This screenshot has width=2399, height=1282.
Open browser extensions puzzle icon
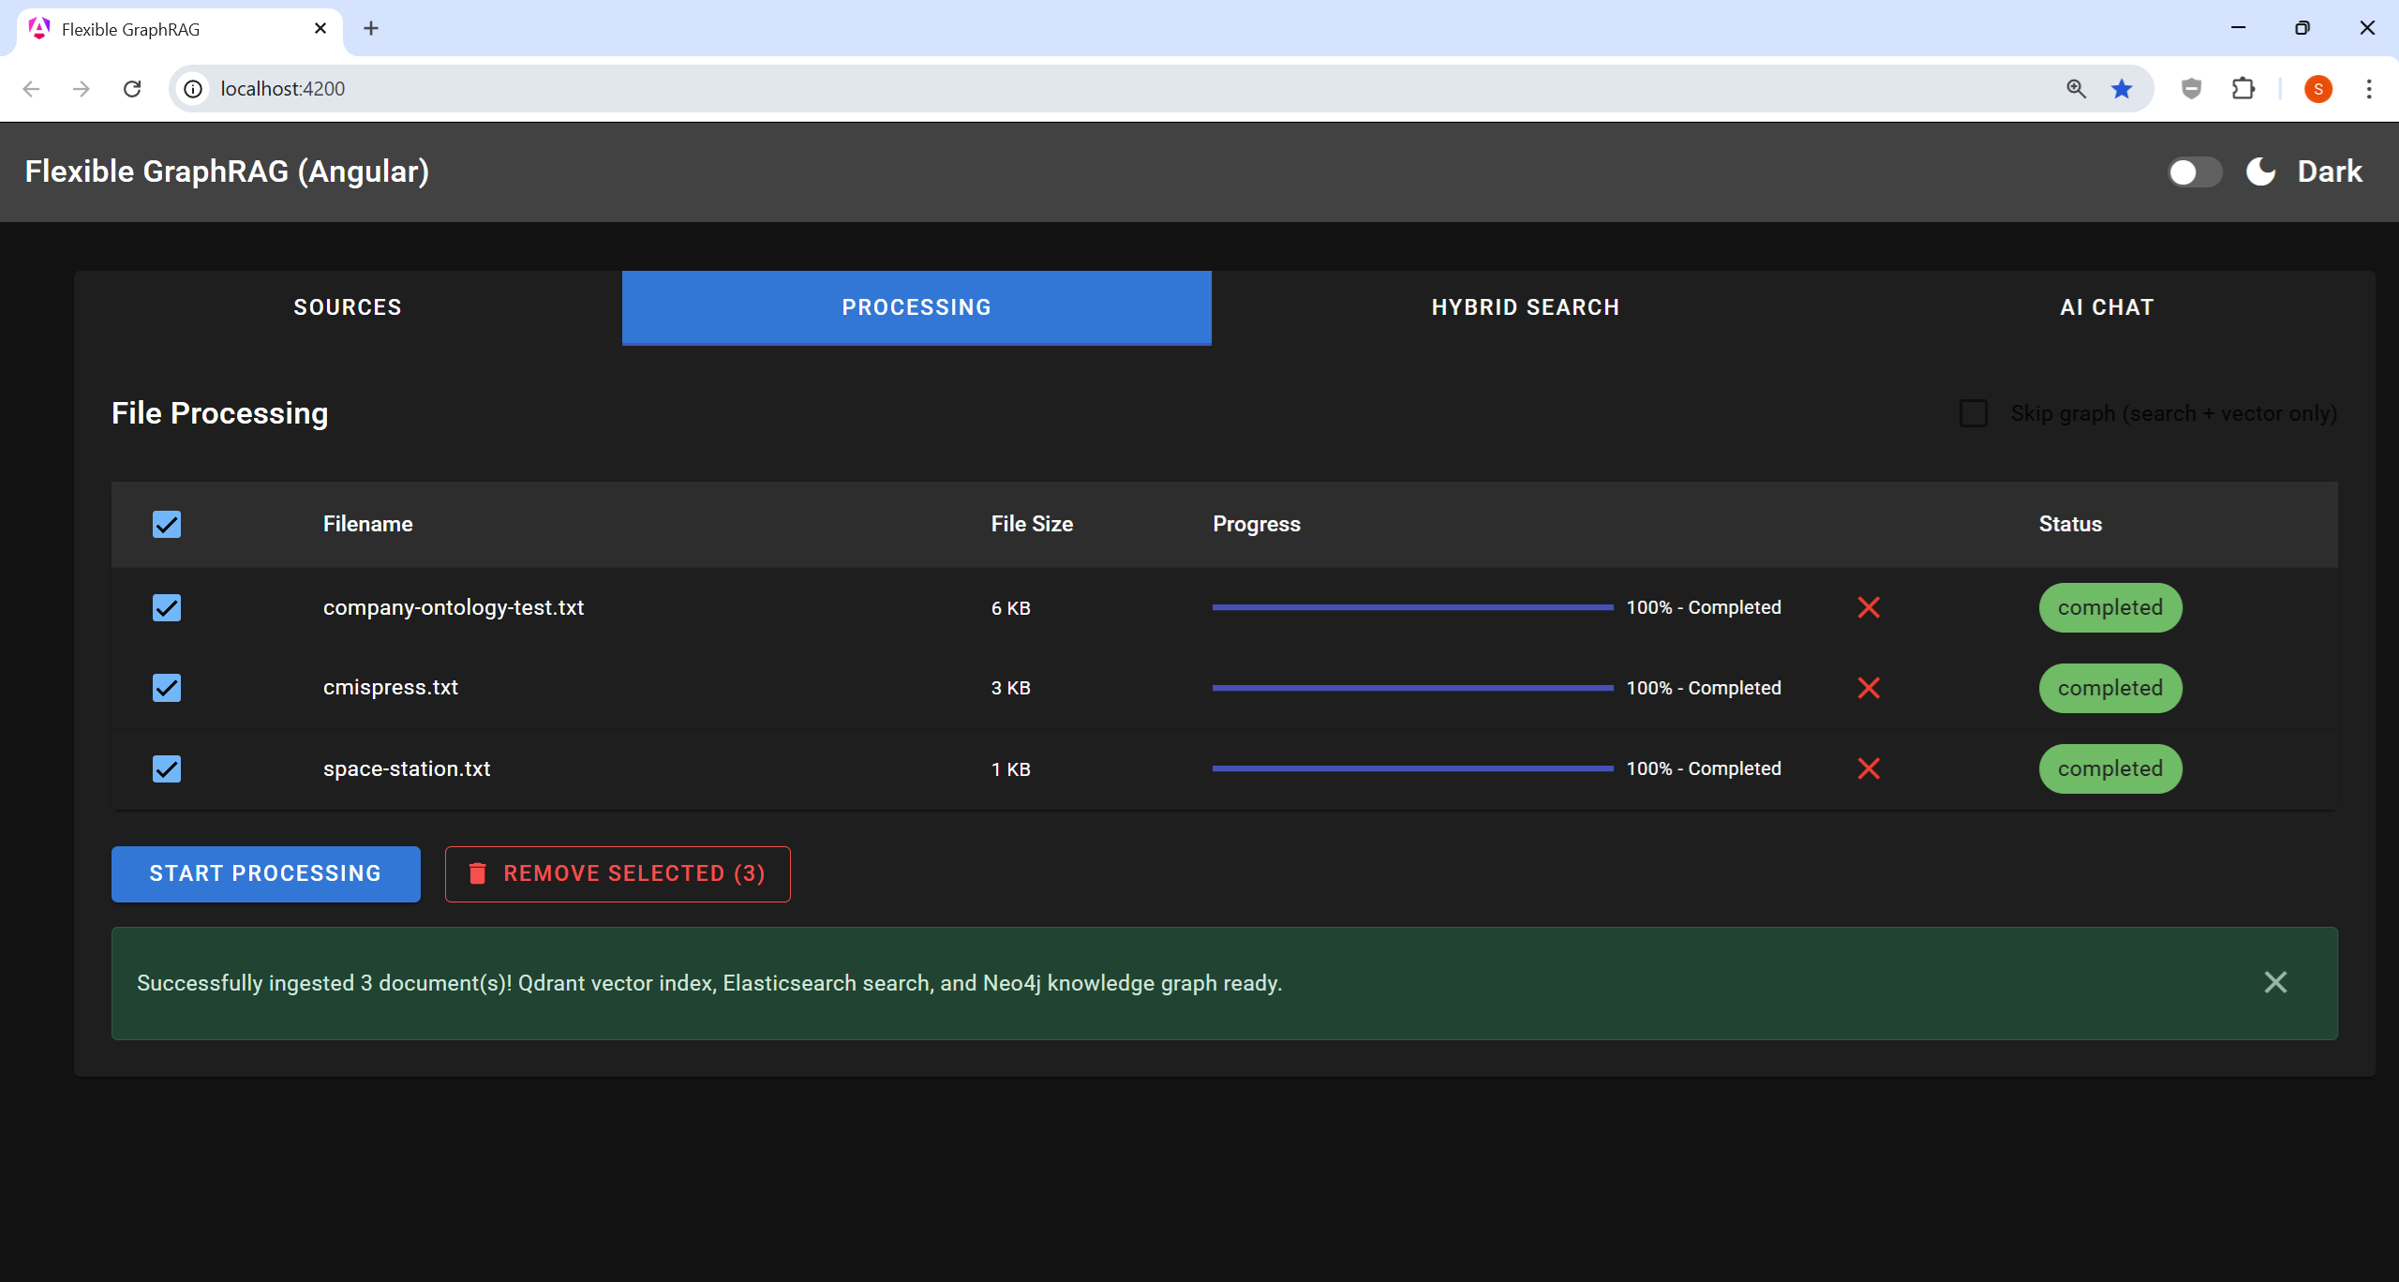2243,88
